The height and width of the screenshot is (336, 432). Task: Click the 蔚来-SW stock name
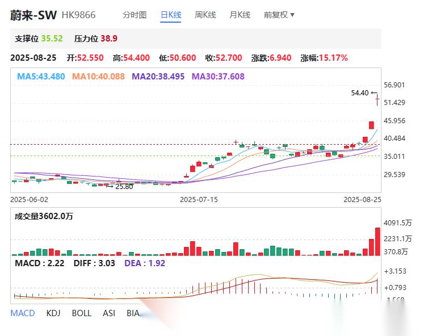click(33, 15)
